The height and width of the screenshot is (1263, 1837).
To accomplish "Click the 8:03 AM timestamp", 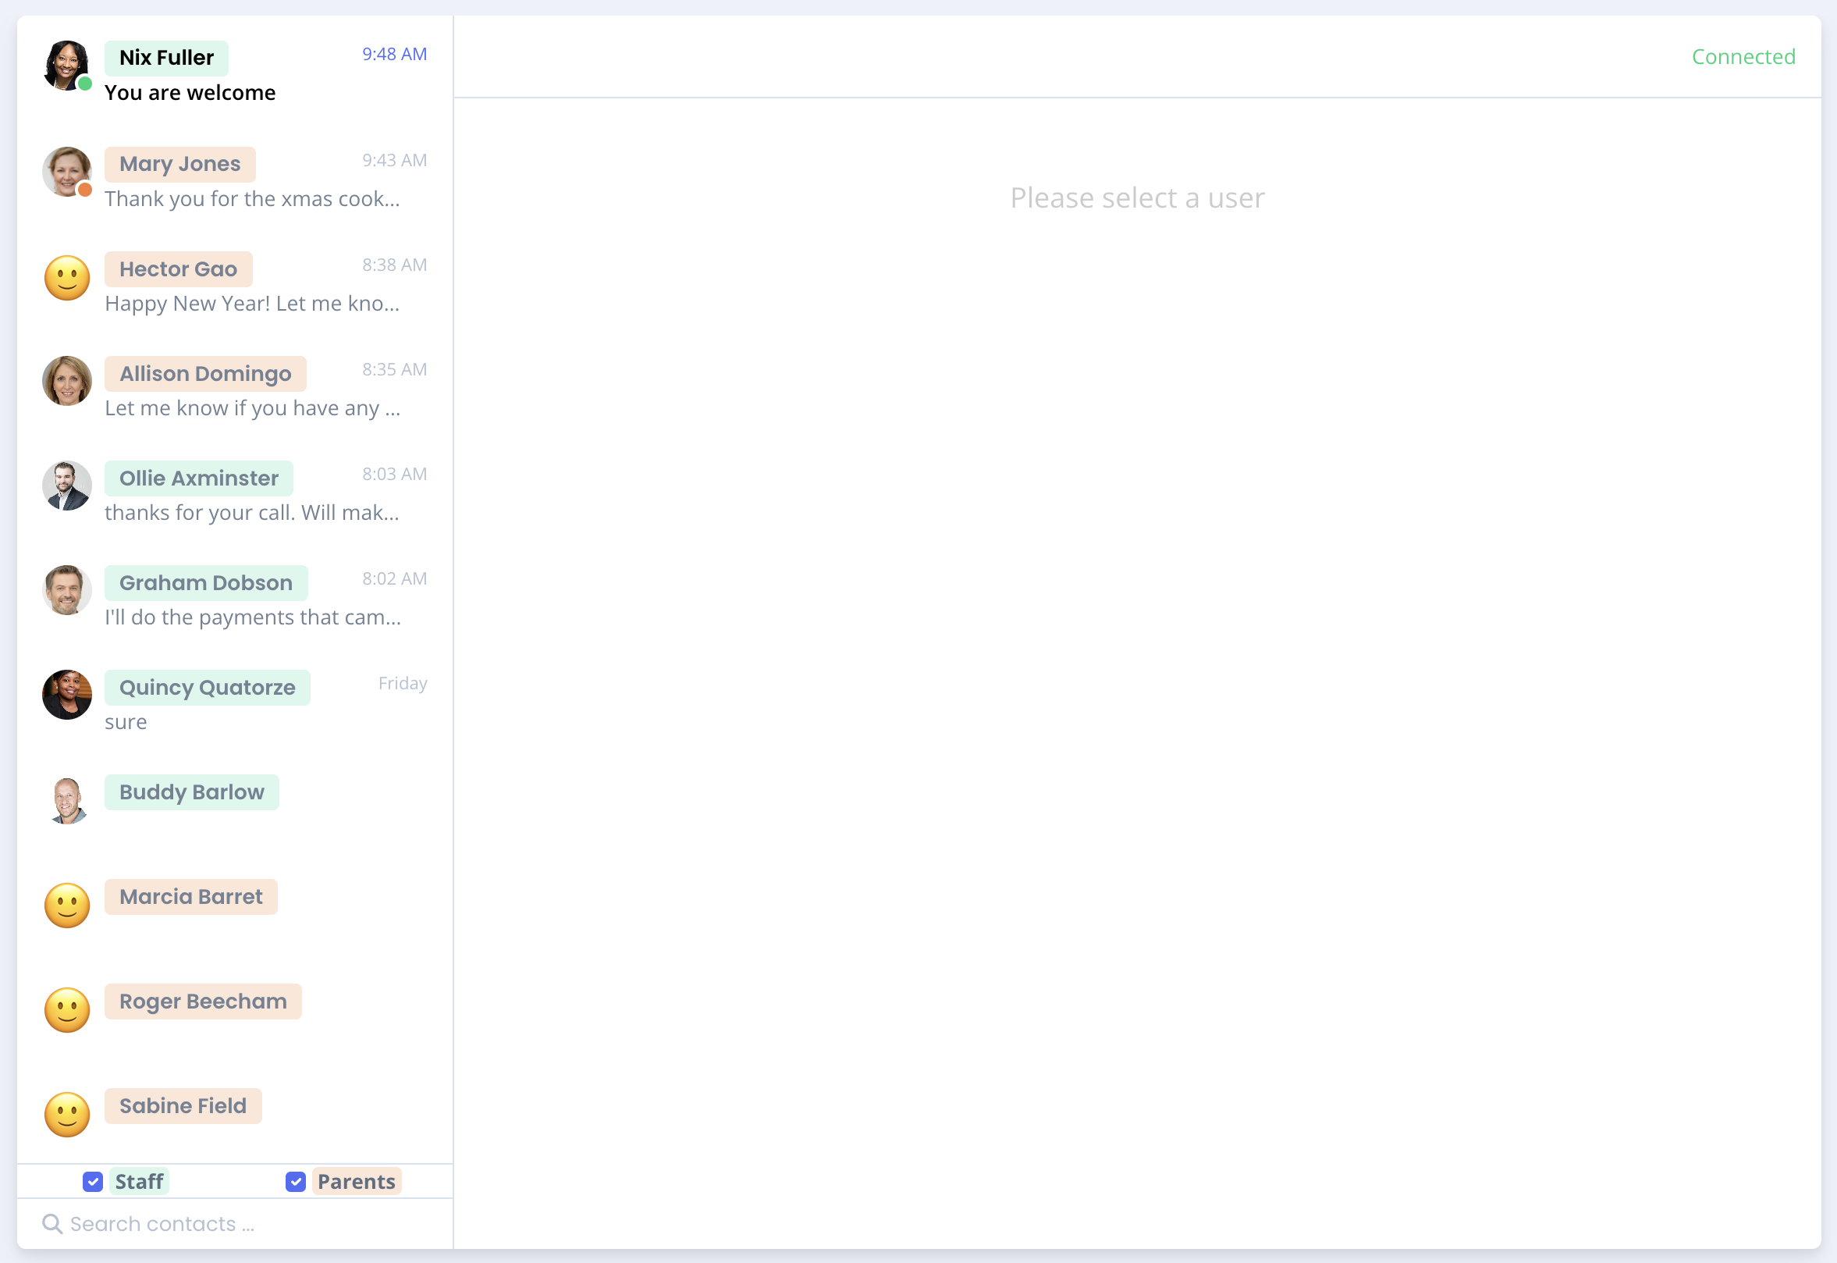I will coord(394,474).
